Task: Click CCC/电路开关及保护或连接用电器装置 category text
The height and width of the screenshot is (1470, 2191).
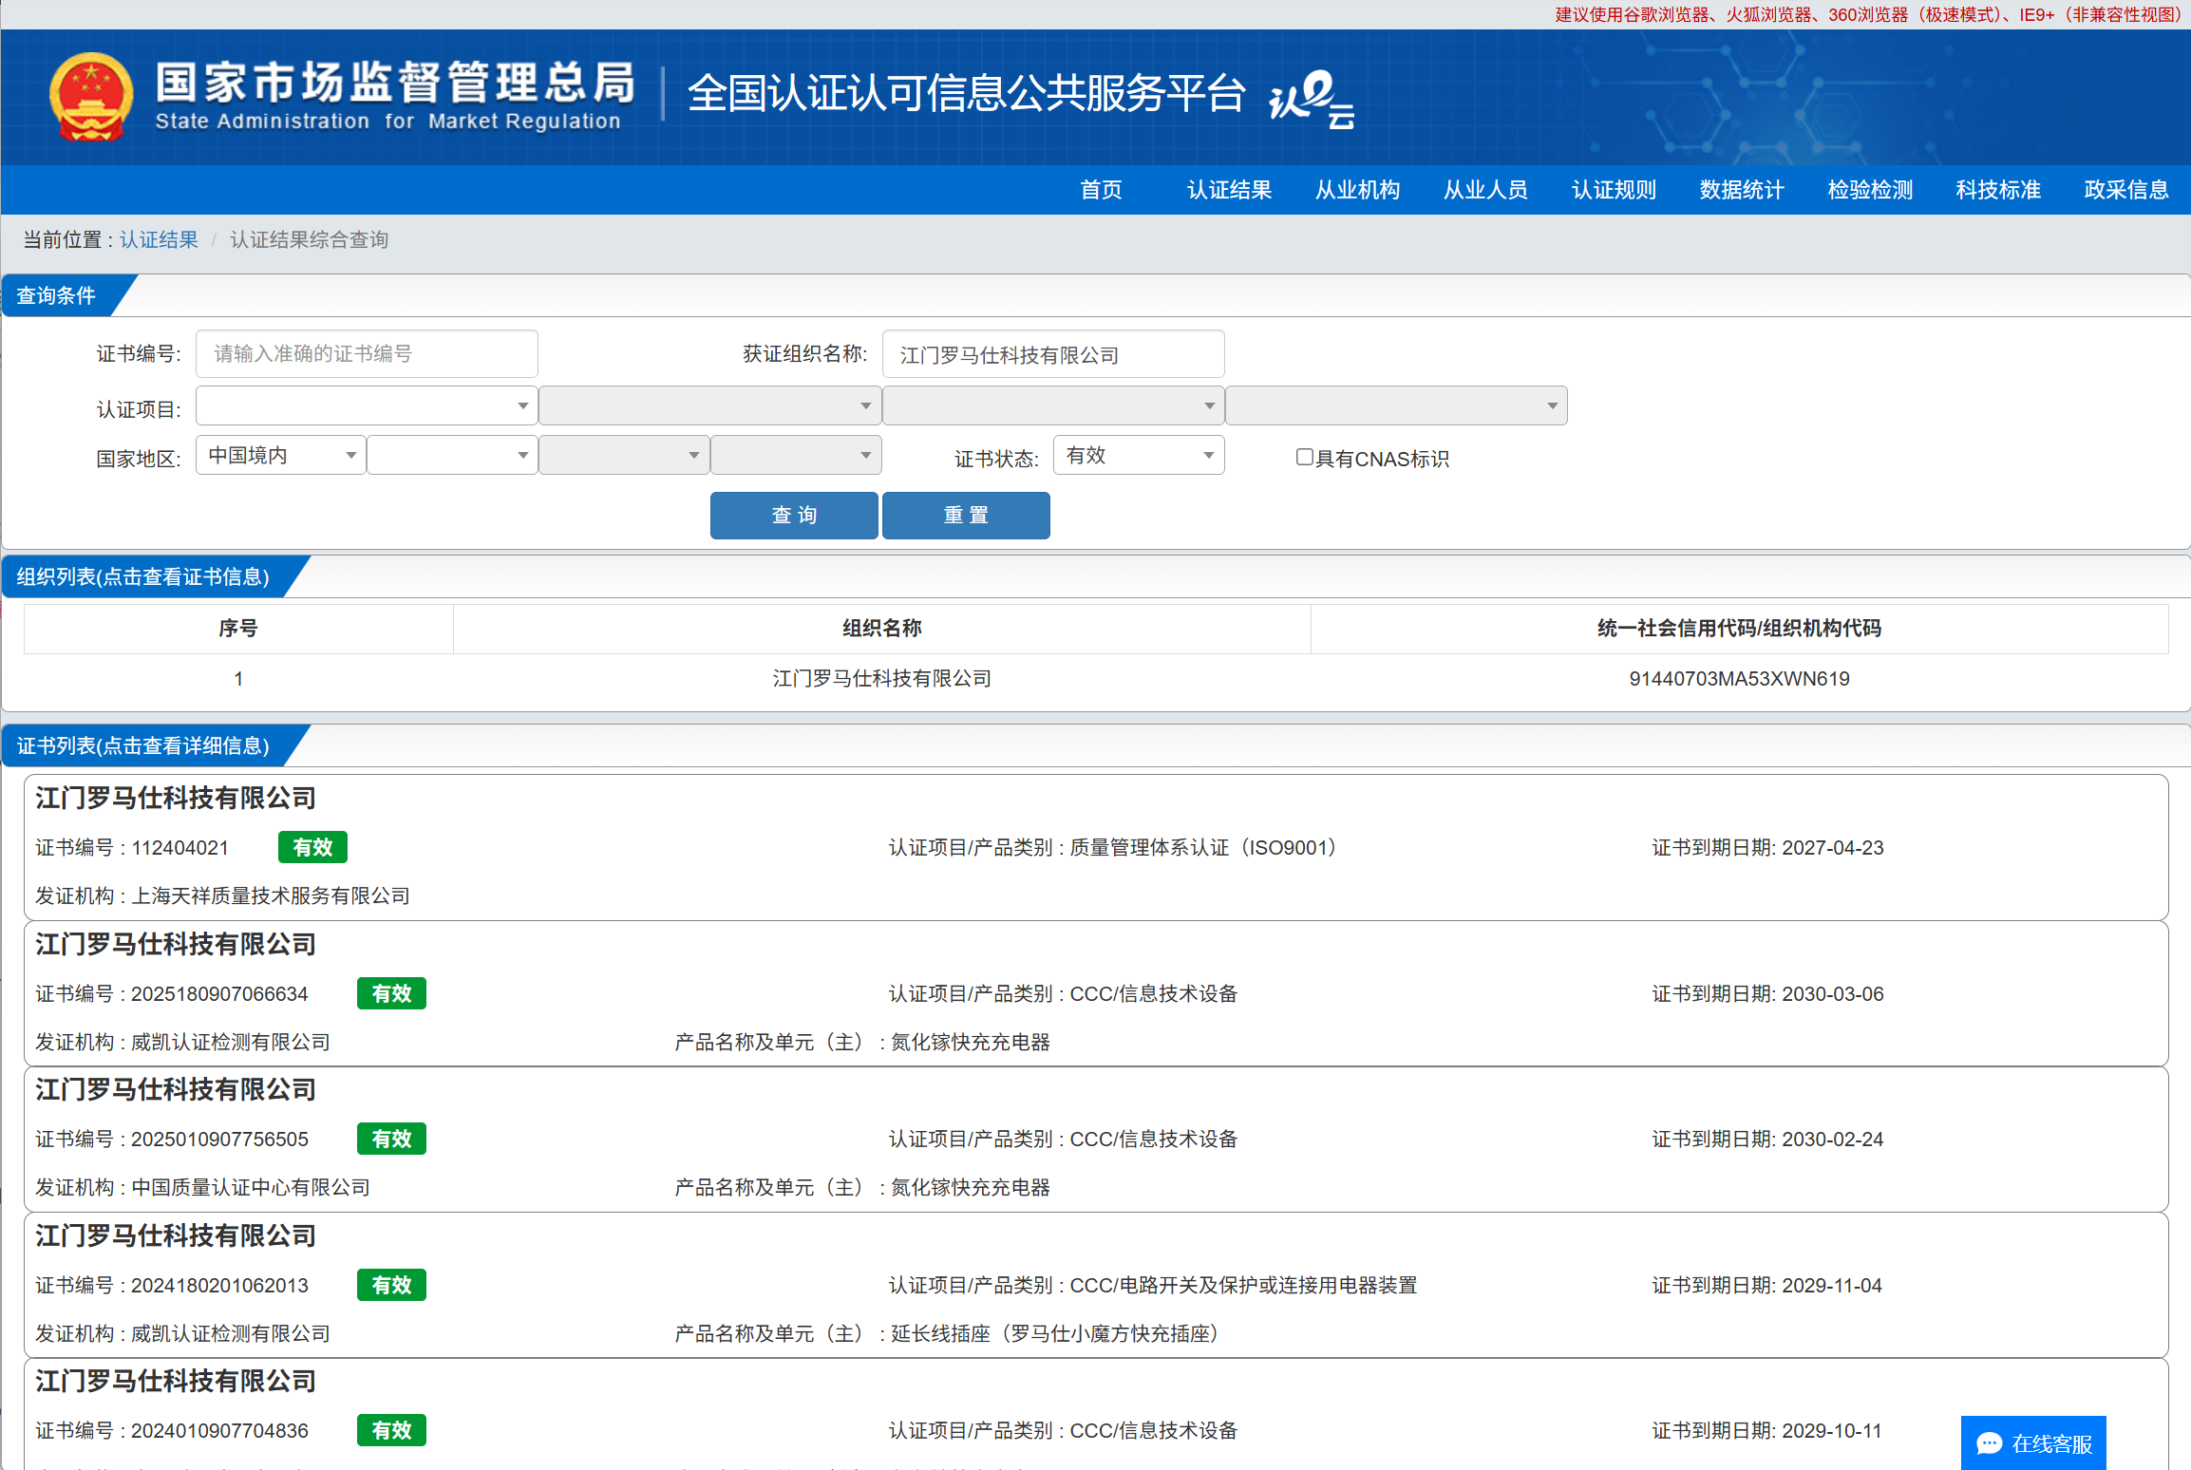Action: coord(1243,1285)
